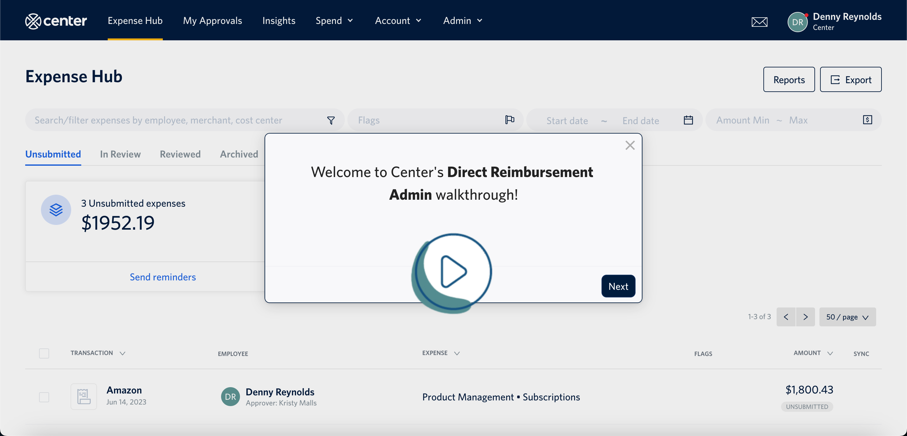Open the calendar date picker icon
Screen dimensions: 907x436
pyautogui.click(x=688, y=120)
